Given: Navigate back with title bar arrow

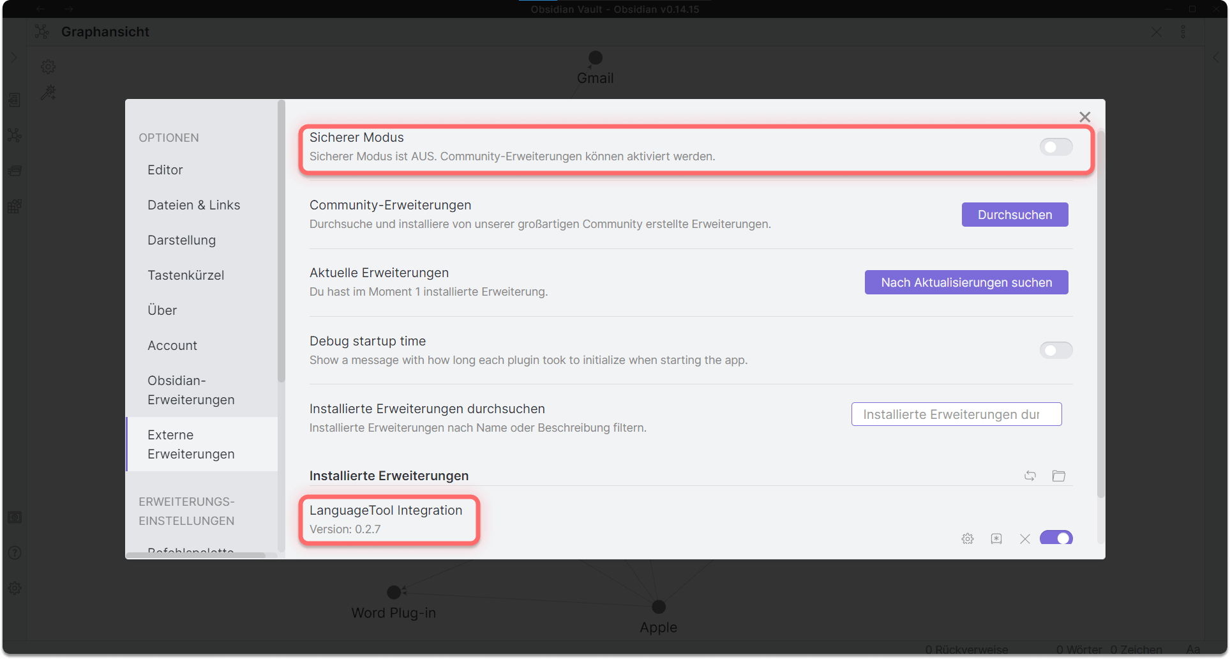Looking at the screenshot, I should point(40,9).
